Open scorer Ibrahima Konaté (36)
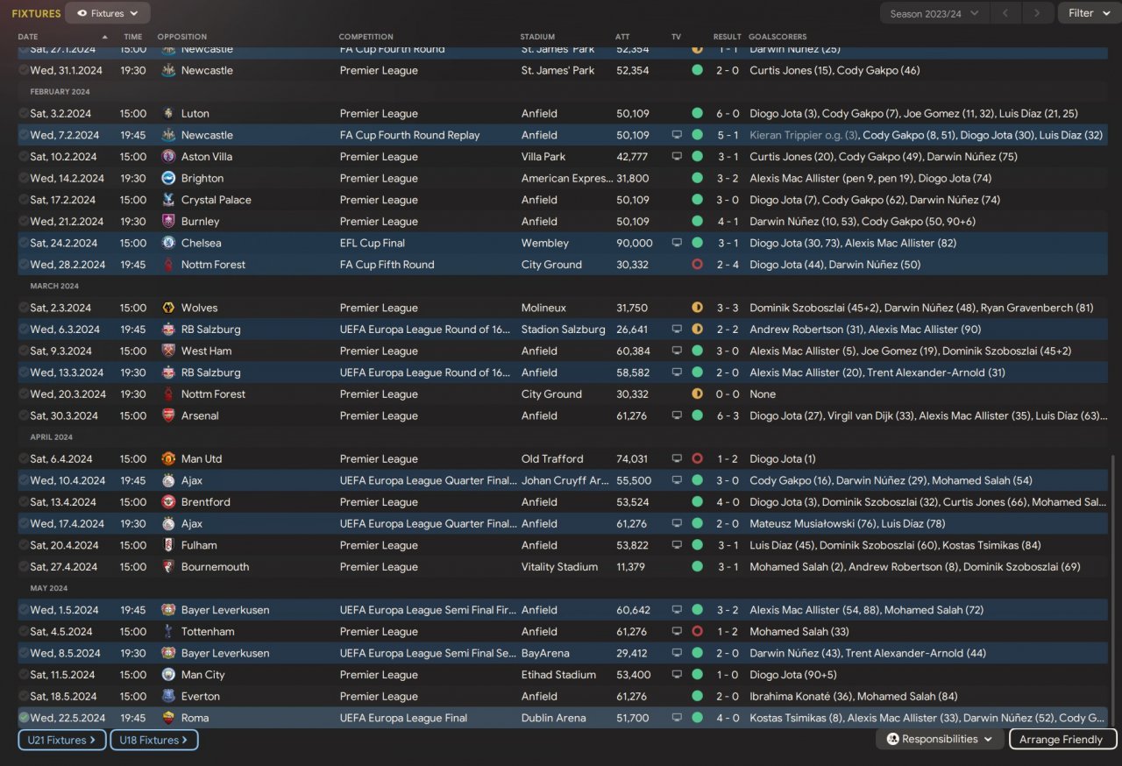The image size is (1122, 766). point(801,696)
